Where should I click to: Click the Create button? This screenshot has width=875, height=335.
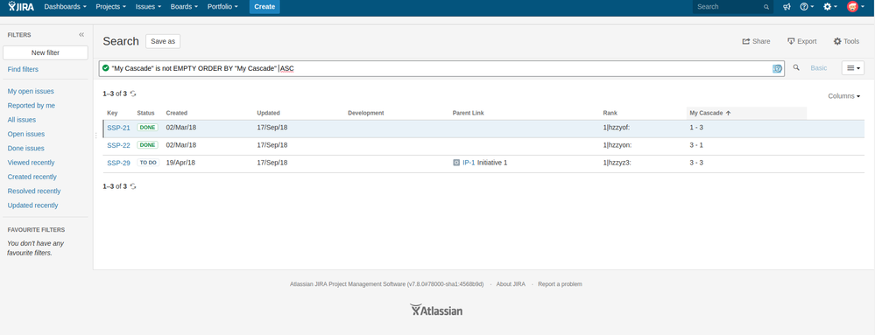[265, 7]
